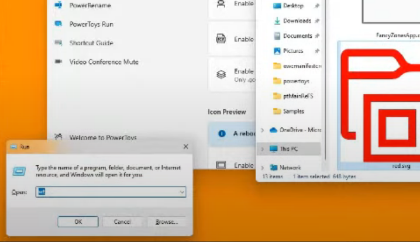Image resolution: width=420 pixels, height=242 pixels.
Task: Click the Desktop folder icon in Explorer
Action: coord(277,6)
